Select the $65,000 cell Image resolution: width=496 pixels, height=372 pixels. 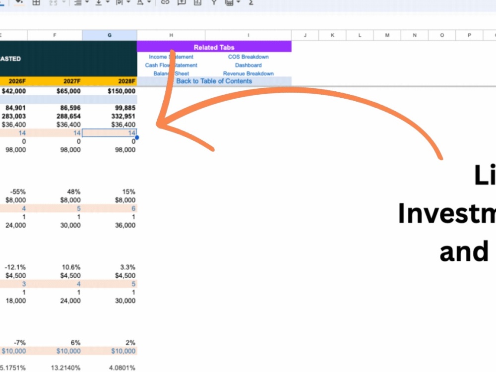coord(55,91)
